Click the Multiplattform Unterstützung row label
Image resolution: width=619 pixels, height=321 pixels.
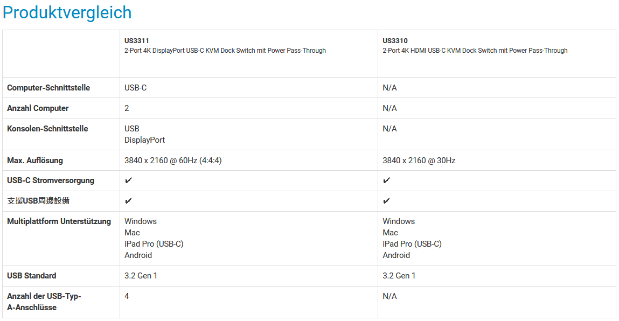click(59, 221)
